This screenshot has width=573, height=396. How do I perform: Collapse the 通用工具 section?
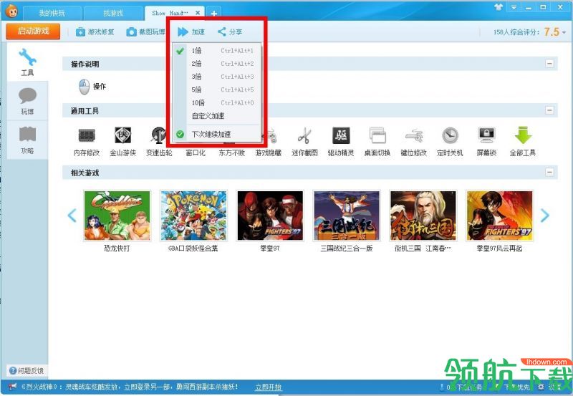(x=549, y=110)
